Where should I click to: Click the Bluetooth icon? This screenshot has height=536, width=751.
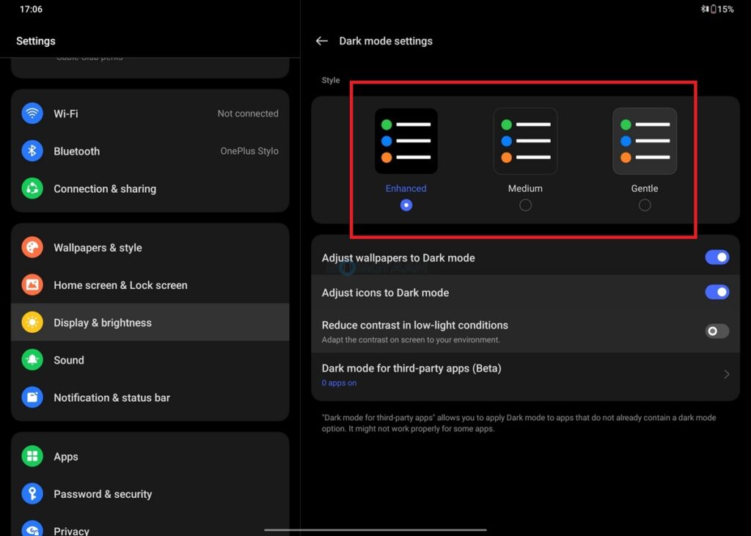click(32, 151)
